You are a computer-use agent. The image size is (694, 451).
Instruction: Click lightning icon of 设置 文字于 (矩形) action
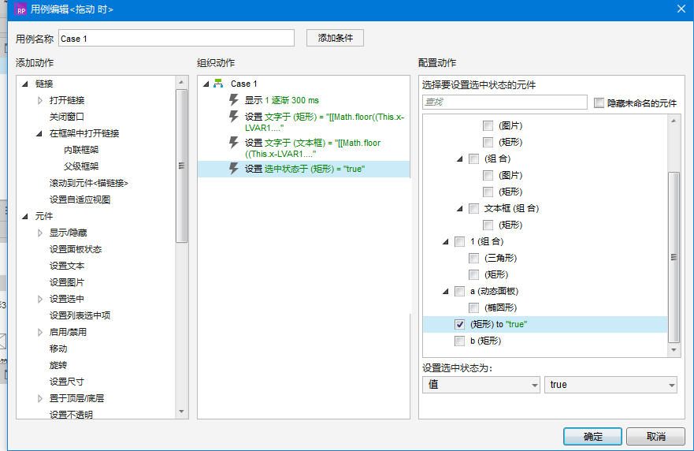pos(233,117)
